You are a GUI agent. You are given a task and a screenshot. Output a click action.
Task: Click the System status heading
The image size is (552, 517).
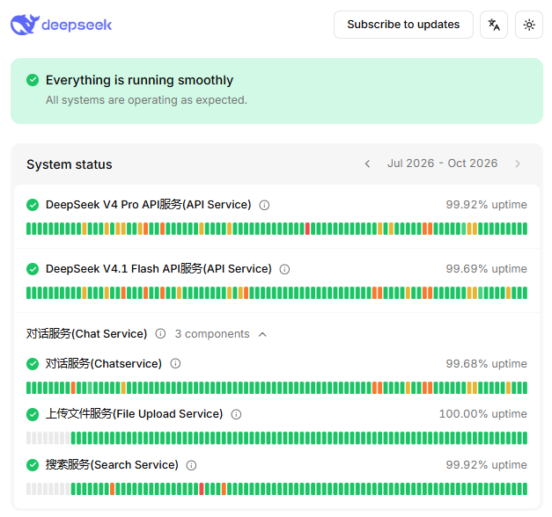tap(70, 164)
